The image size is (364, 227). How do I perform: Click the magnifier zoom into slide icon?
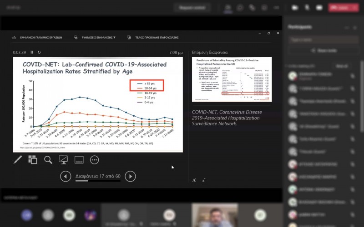tap(48, 159)
